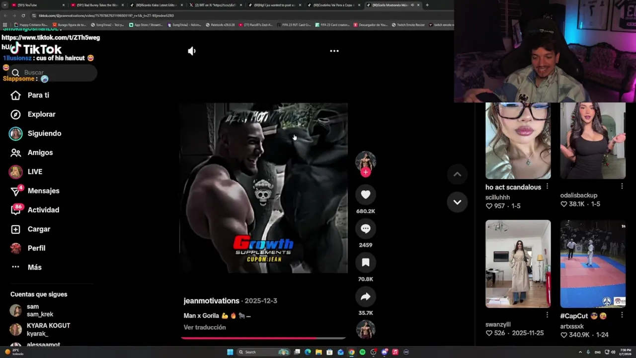The width and height of the screenshot is (636, 358).
Task: Open options for 'ho act scandalous' card
Action: coord(547,186)
